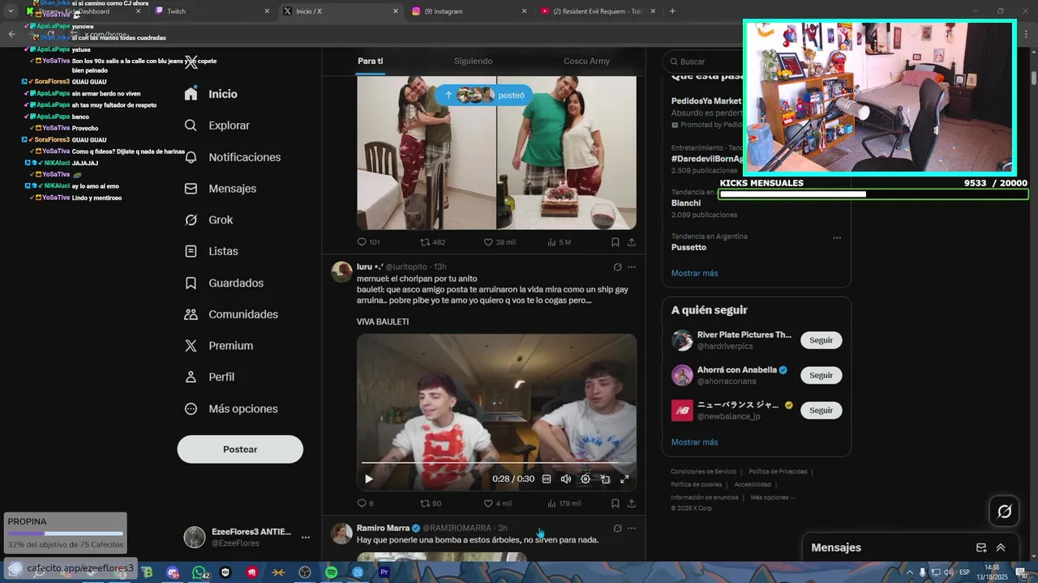This screenshot has width=1038, height=583.
Task: Open Más opciones menu
Action: point(231,409)
